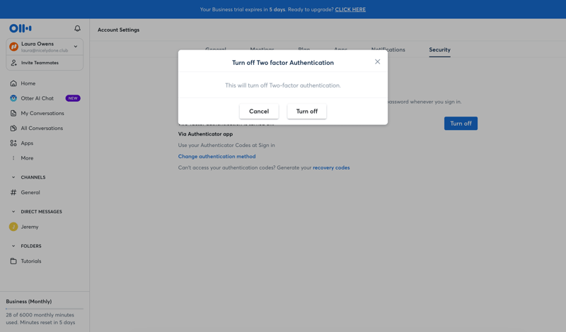Click 'This will turn off Two-factor authentication' text
Image resolution: width=566 pixels, height=332 pixels.
282,85
